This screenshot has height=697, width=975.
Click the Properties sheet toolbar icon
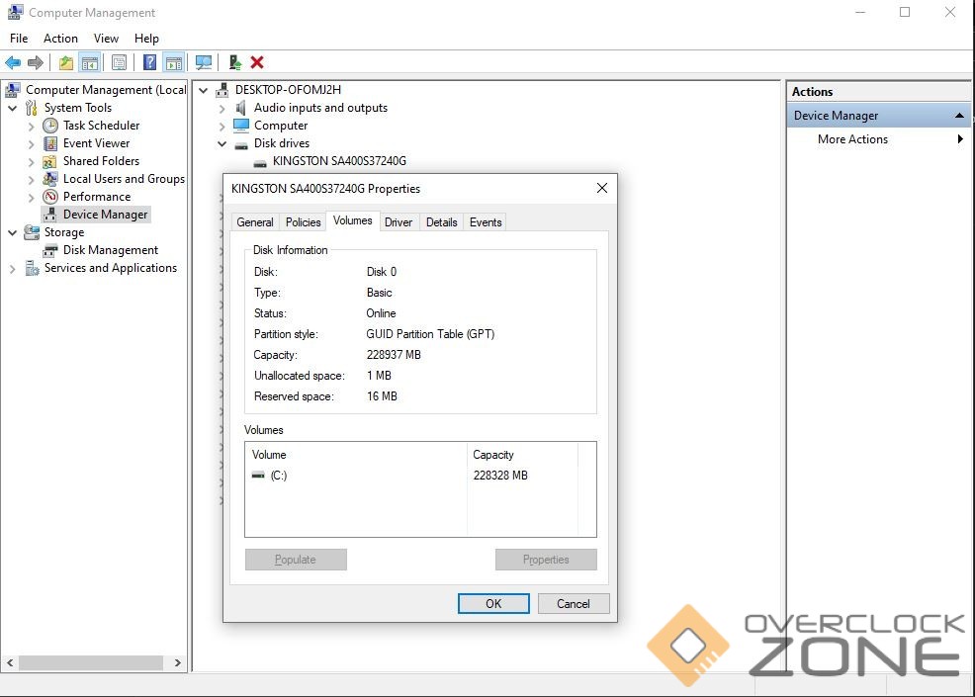click(x=119, y=62)
